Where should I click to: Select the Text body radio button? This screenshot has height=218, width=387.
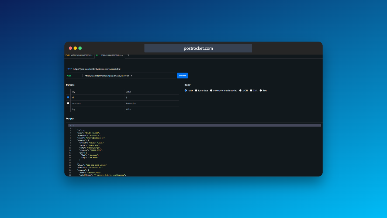click(261, 91)
